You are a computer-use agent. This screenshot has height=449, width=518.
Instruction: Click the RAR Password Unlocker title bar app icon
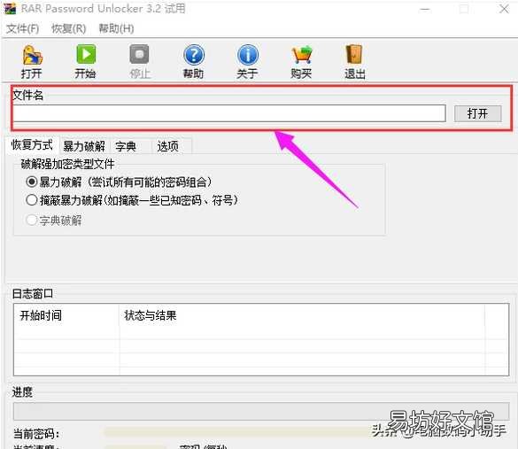coord(10,8)
